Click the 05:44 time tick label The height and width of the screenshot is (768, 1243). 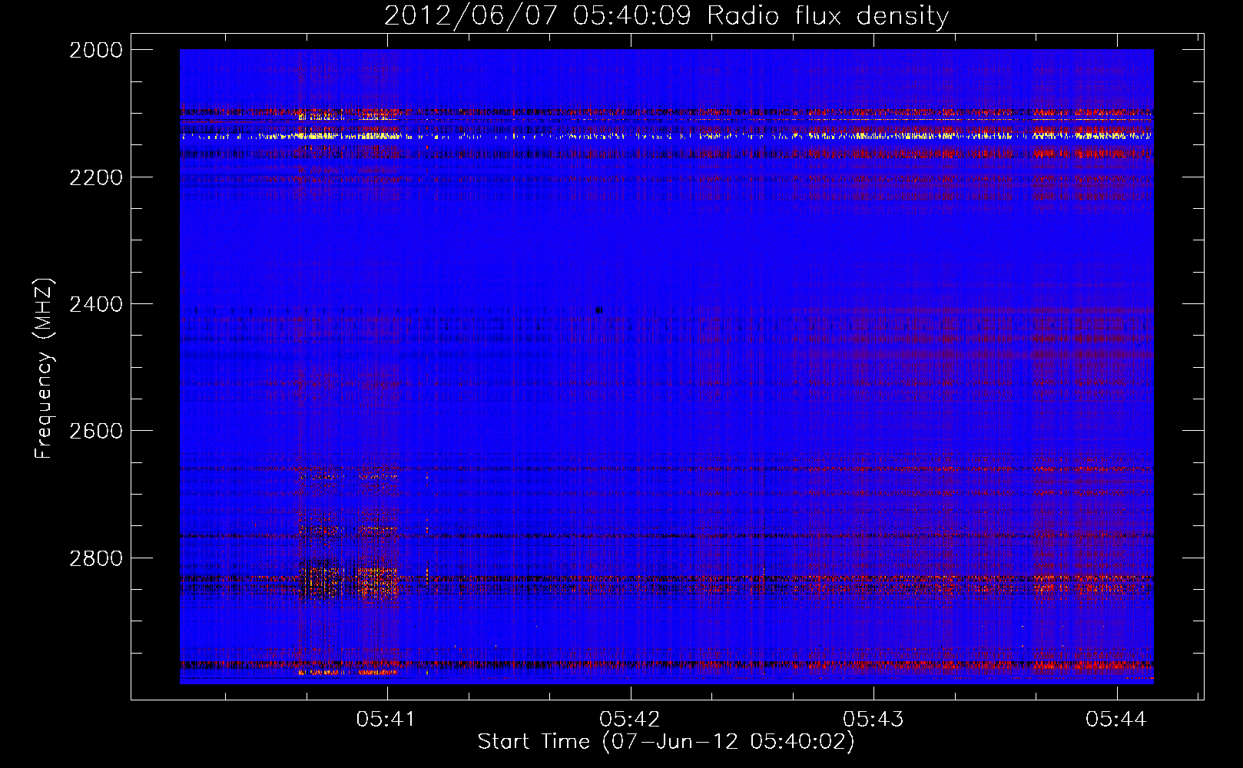(x=1116, y=719)
